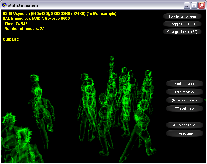207x164 pixels.
Task: Click the 'Quit: Esc' hint text
Action: pos(11,39)
